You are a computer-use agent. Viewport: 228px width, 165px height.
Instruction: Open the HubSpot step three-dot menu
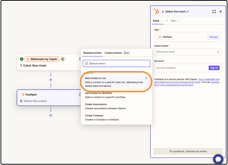[x=80, y=95]
